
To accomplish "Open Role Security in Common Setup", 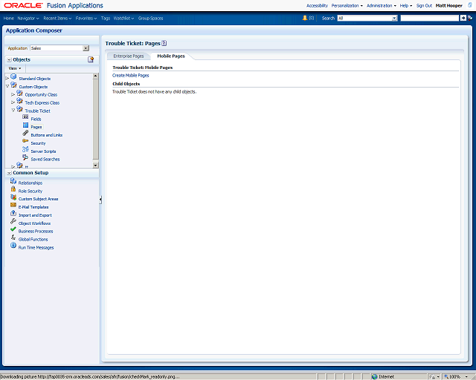I will (x=30, y=191).
